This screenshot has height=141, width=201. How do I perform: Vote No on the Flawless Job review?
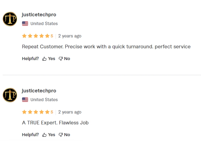(64, 135)
